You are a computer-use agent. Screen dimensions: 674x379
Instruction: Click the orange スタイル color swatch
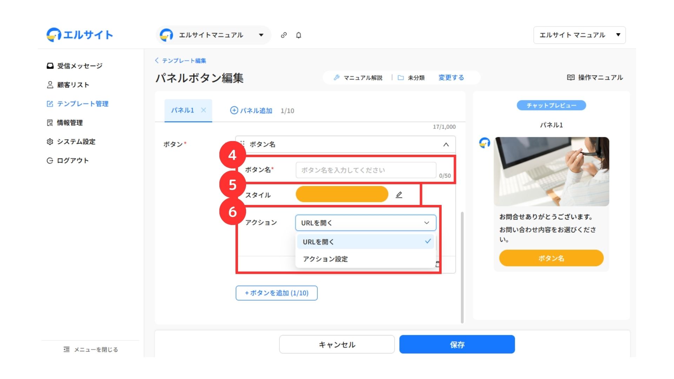342,194
